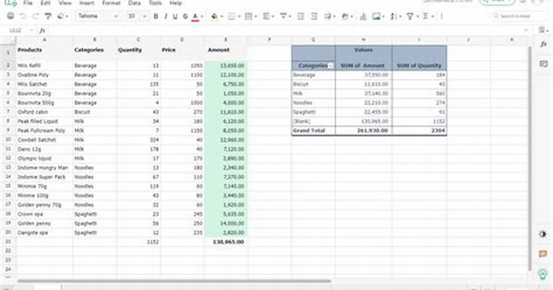This screenshot has height=290, width=553.
Task: Click the Share button
Action: (497, 2)
